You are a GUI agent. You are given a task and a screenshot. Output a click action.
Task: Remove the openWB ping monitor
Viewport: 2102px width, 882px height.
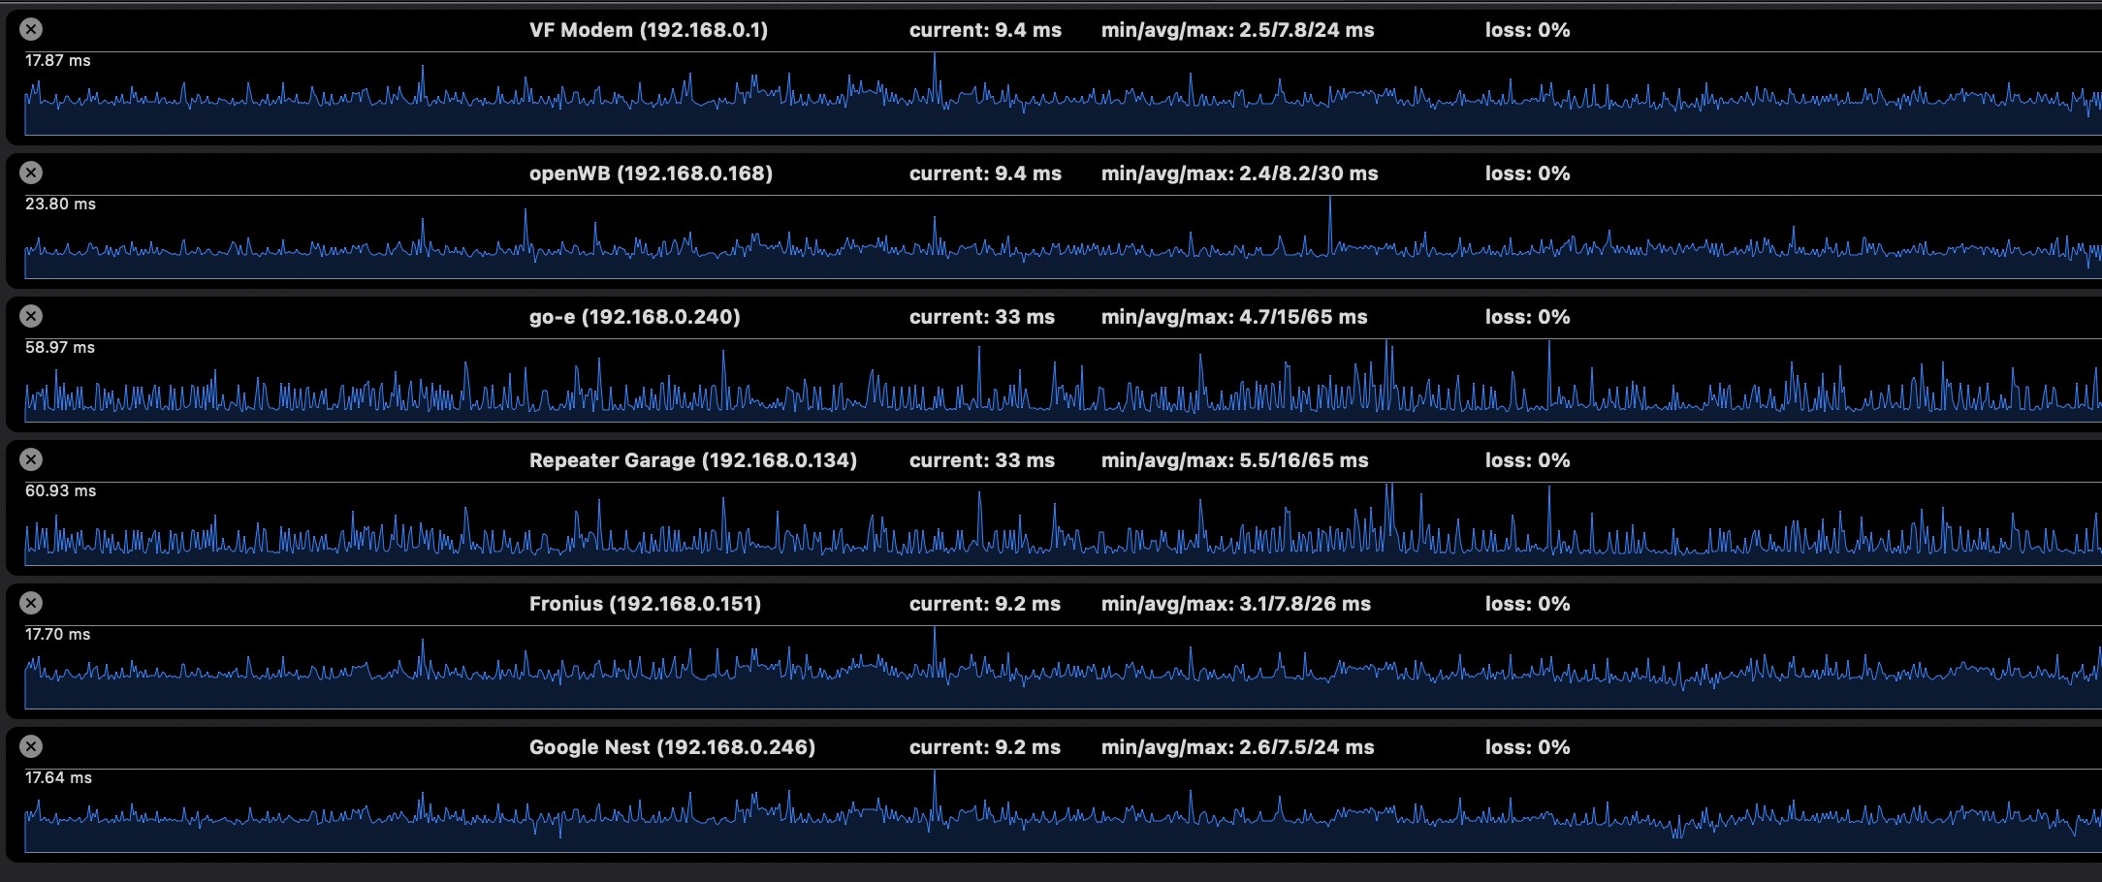click(x=31, y=173)
